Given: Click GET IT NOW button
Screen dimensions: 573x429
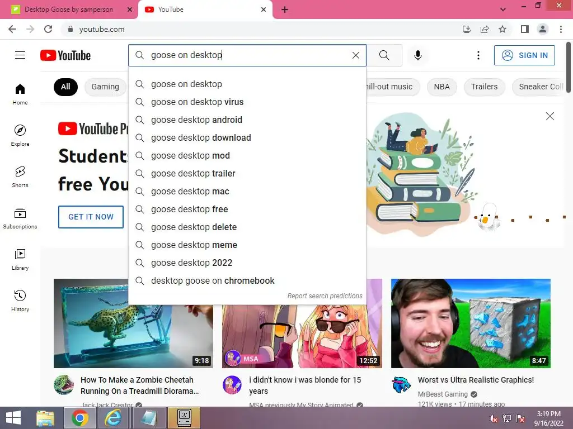Looking at the screenshot, I should [91, 217].
